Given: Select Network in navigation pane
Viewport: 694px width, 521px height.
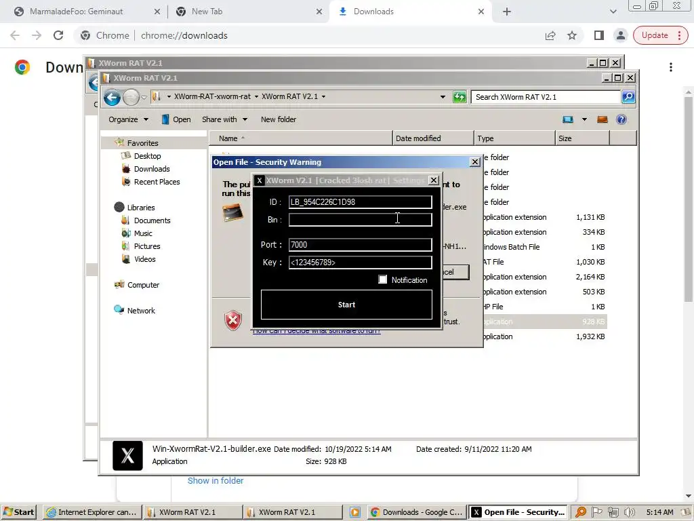Looking at the screenshot, I should pos(140,311).
